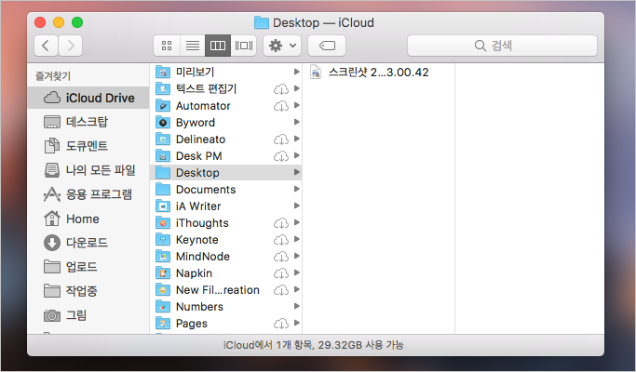Screen dimensions: 636x372
Task: Click iCloud download icon for 텍스트 편집기
Action: 281,89
